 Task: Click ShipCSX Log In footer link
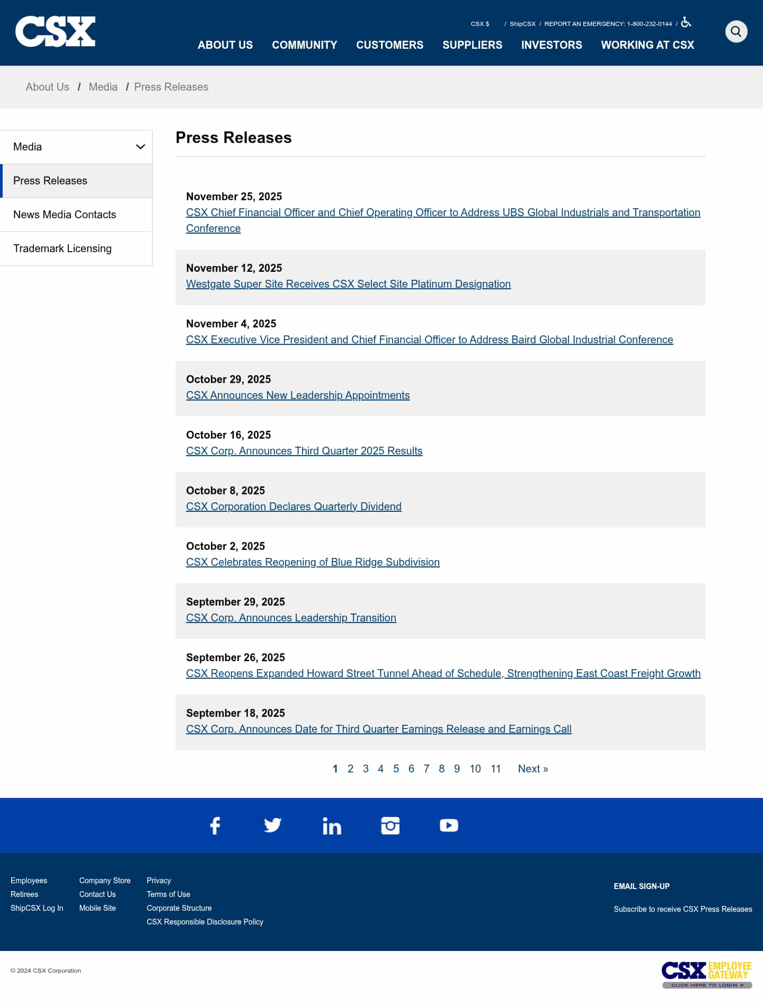point(37,908)
